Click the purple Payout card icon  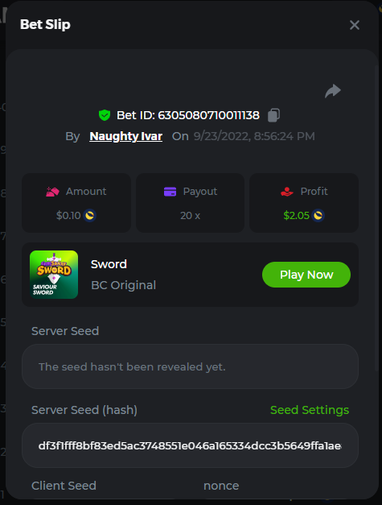pos(170,192)
